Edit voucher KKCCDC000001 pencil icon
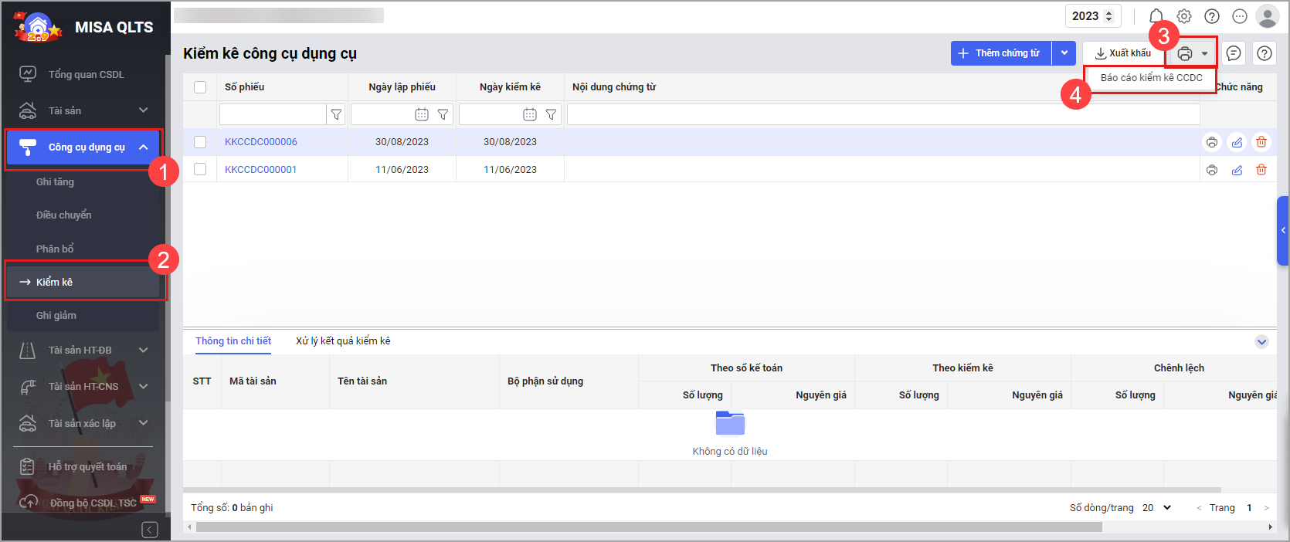 pyautogui.click(x=1237, y=170)
